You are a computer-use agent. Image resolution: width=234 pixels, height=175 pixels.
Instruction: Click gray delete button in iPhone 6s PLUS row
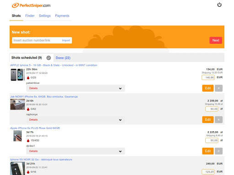(218, 151)
